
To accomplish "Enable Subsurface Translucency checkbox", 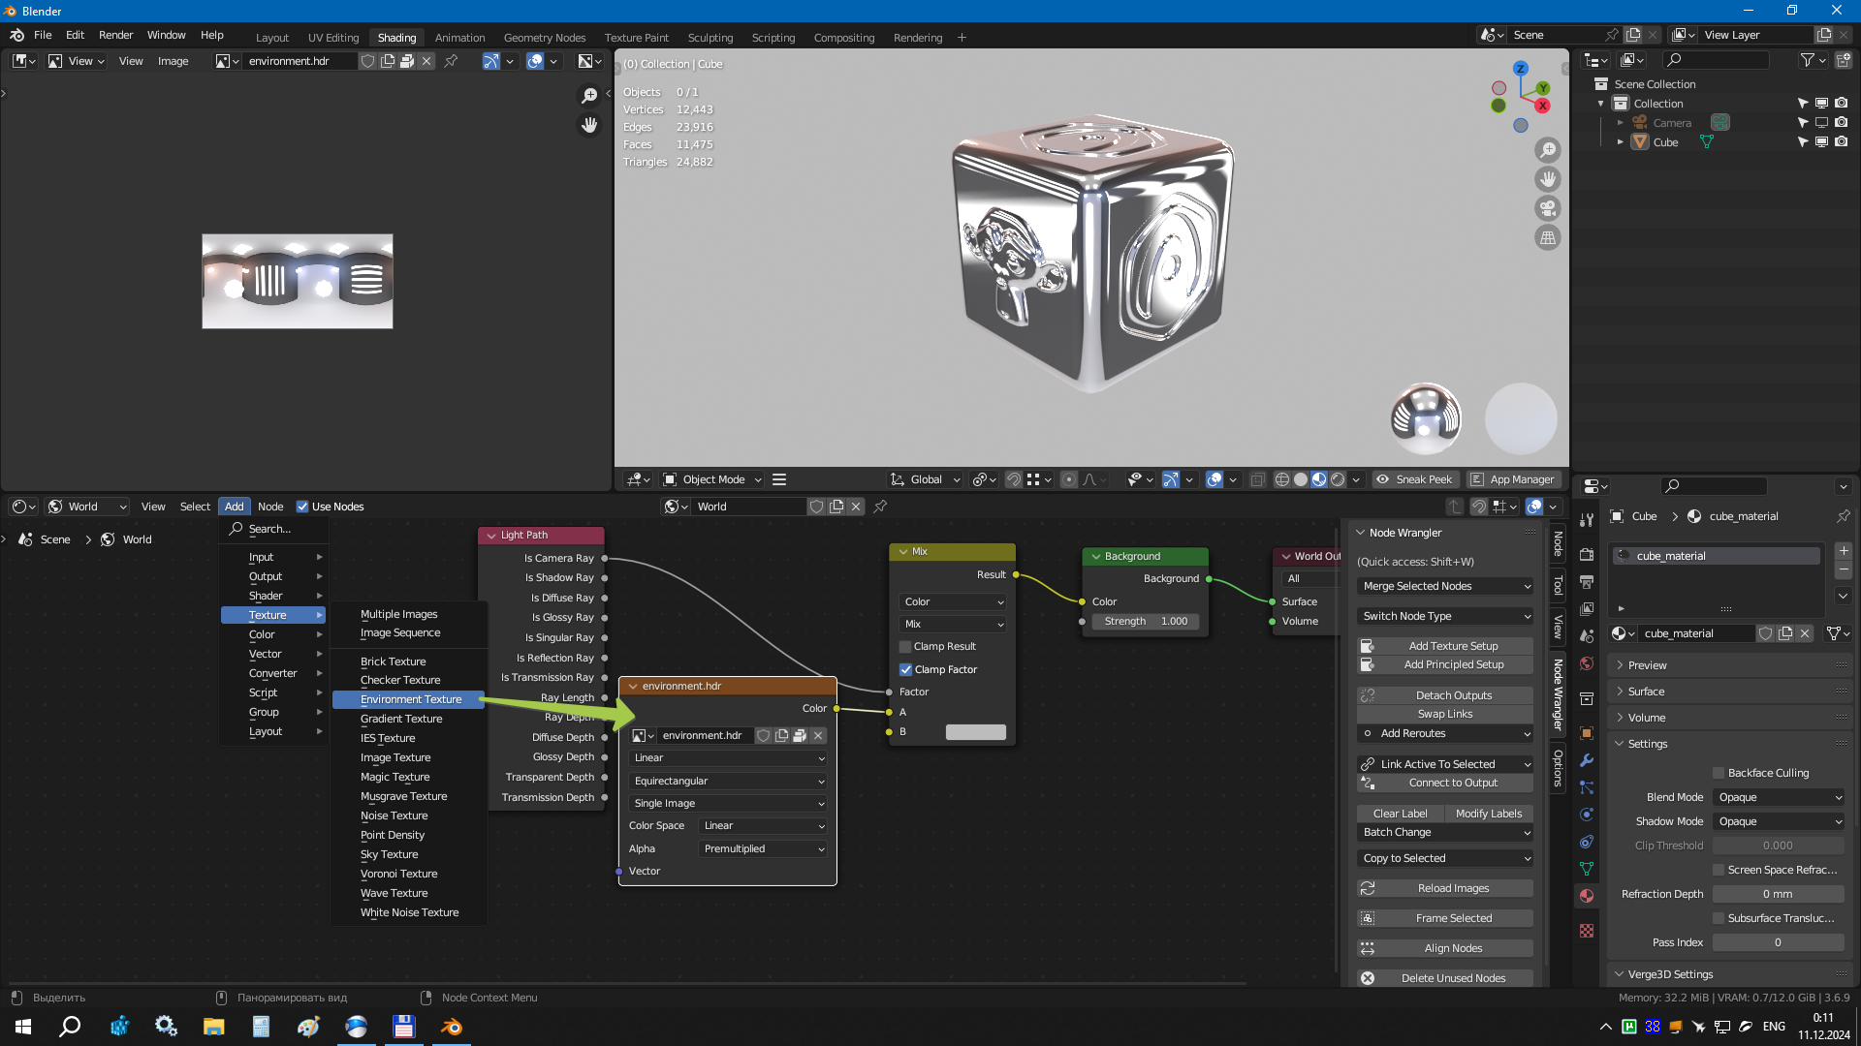I will [1719, 918].
